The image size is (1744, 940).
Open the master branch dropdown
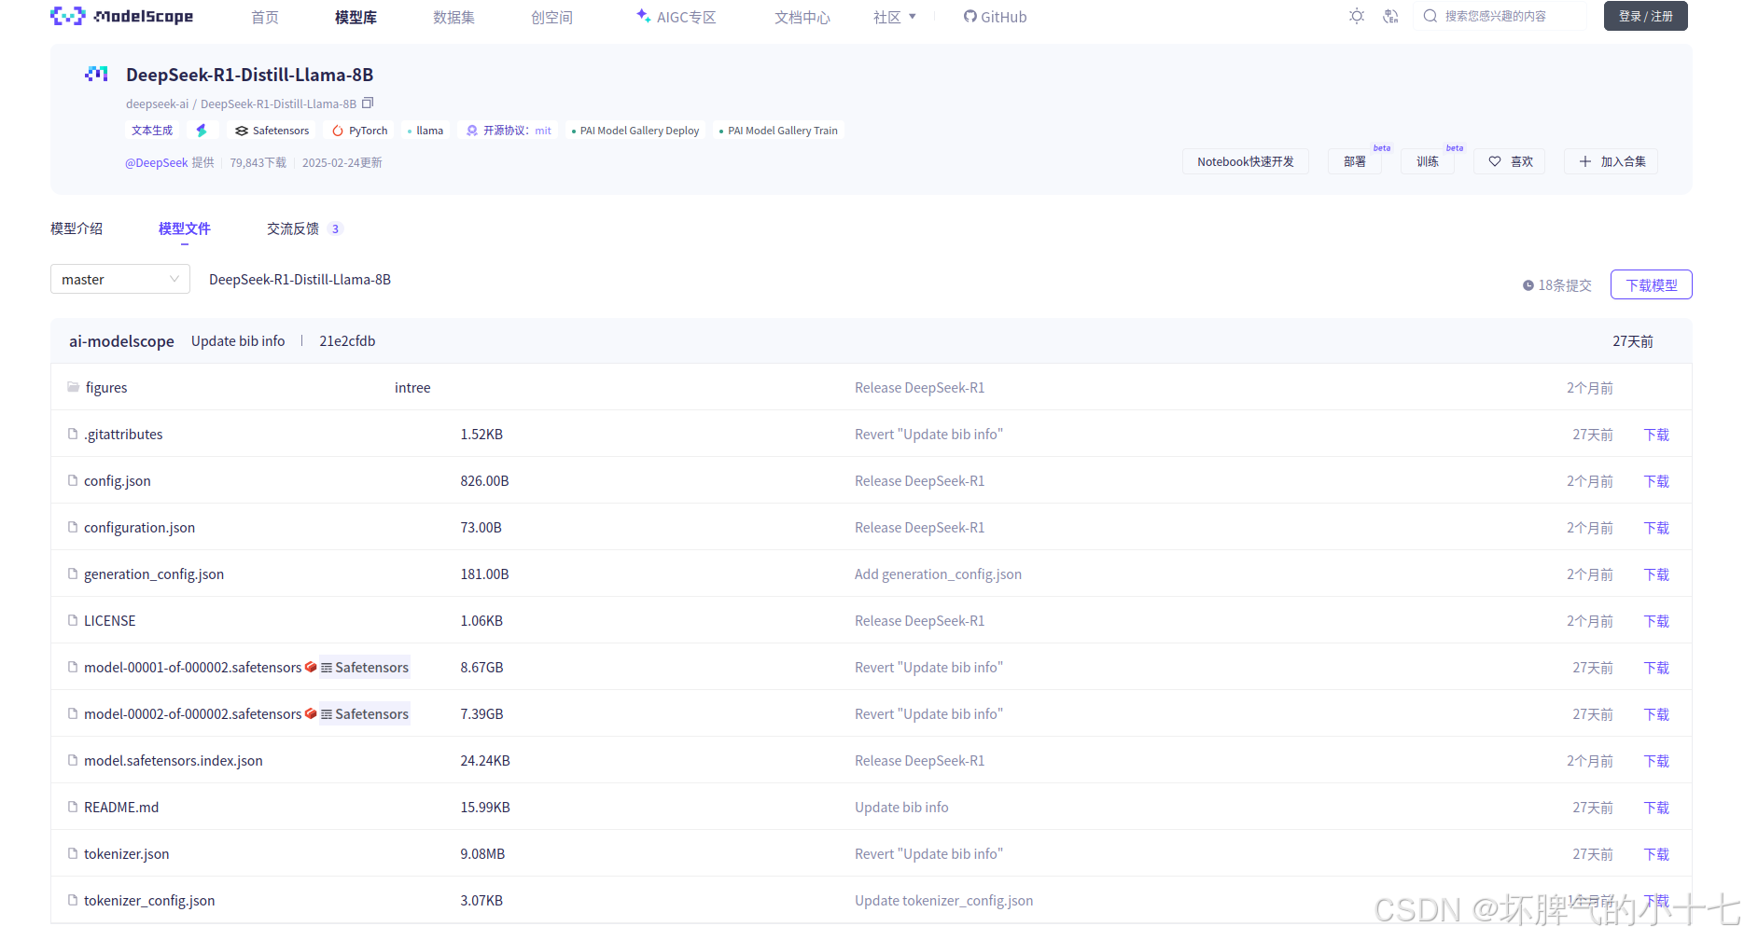[120, 279]
